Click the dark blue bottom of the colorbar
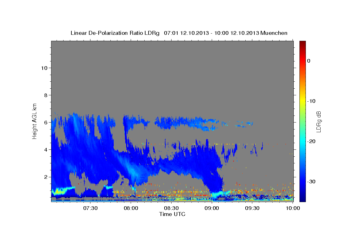 [302, 198]
